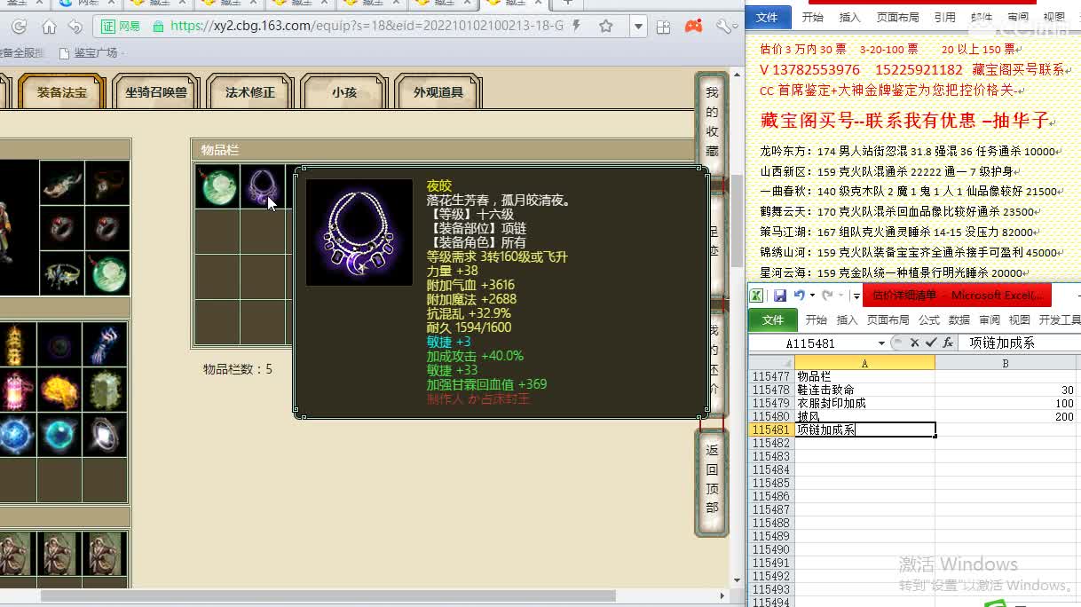Open the Word 审阅 ribbon tab
The height and width of the screenshot is (607, 1081).
click(x=1018, y=17)
